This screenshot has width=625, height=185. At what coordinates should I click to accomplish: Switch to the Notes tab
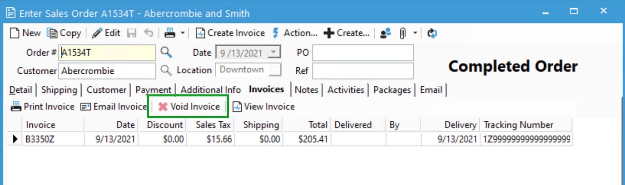(x=307, y=90)
